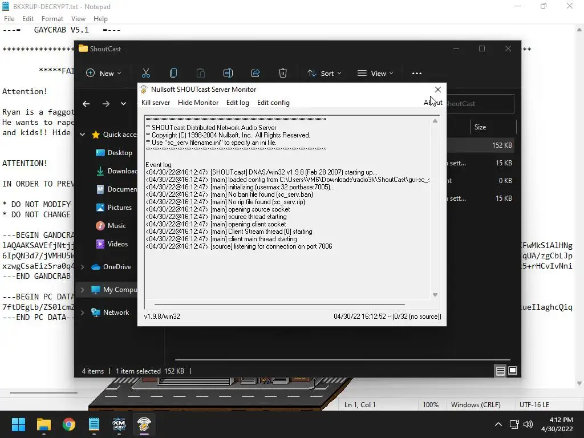Screen dimensions: 584x438
Task: Open Edit config in SHOUTcast Monitor
Action: [x=273, y=103]
